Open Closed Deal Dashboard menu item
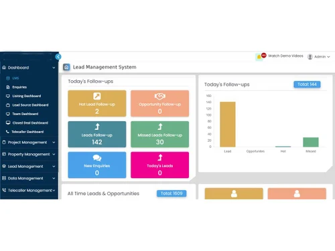The width and height of the screenshot is (335, 251). (30, 122)
